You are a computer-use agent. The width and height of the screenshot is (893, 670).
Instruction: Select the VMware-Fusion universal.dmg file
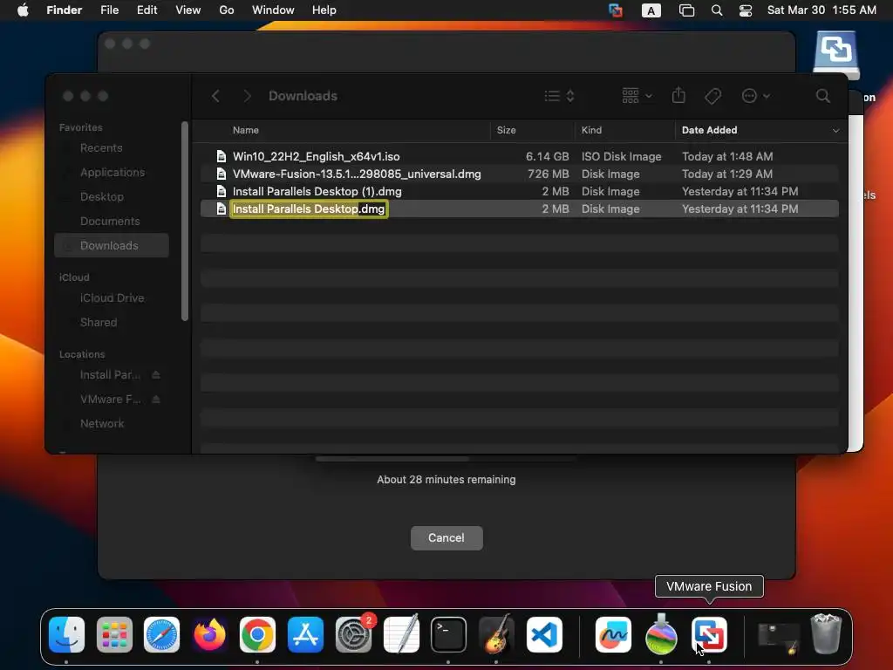[x=520, y=174]
